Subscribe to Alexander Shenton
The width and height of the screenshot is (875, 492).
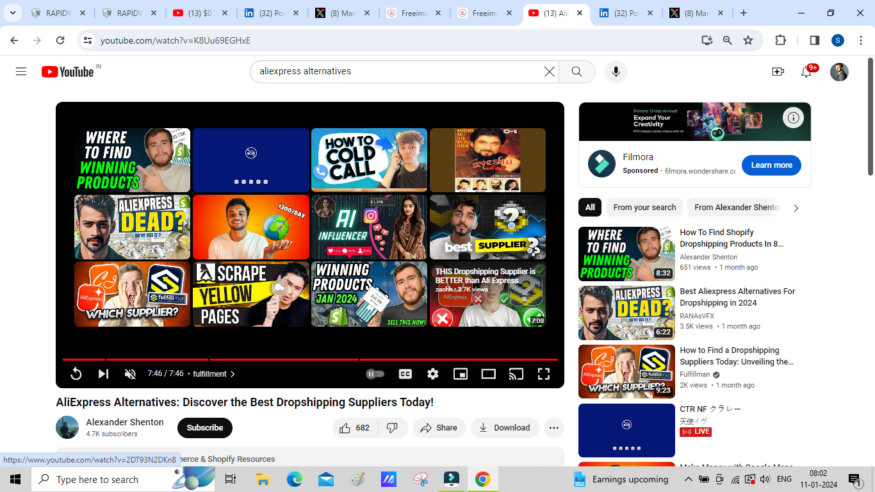pos(205,428)
